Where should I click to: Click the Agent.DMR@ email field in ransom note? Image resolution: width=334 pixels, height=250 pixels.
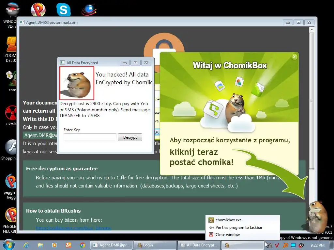[x=40, y=135]
